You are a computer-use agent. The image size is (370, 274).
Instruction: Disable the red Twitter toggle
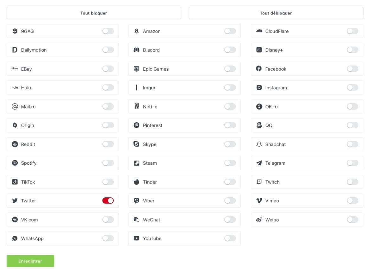coord(108,201)
